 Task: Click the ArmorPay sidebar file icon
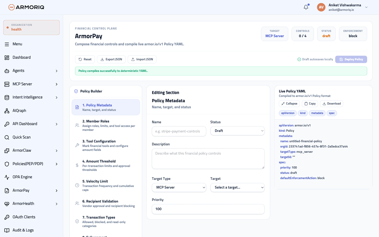pos(7,190)
